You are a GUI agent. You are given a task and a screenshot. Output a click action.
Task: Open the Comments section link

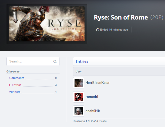point(17,78)
